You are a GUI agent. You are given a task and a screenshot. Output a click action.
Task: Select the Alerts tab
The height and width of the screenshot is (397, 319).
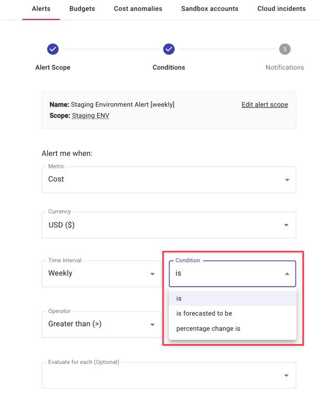click(41, 9)
